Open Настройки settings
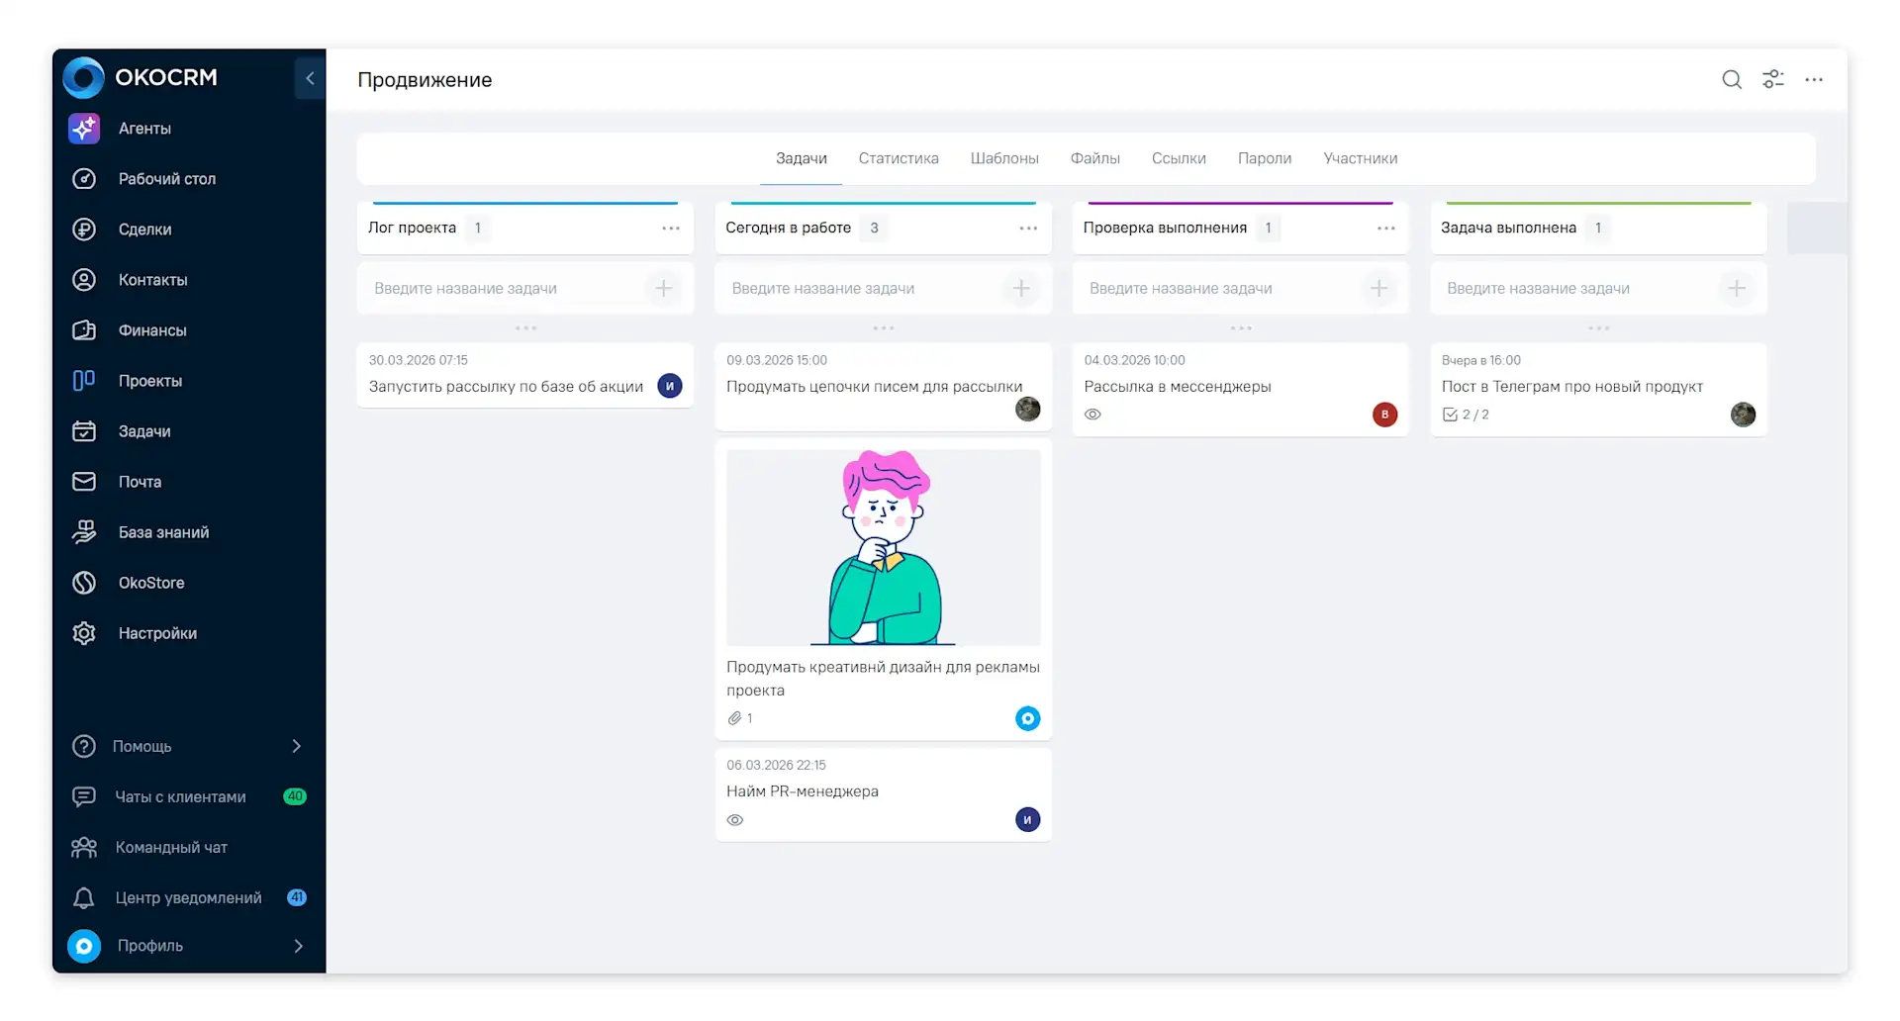 click(157, 633)
